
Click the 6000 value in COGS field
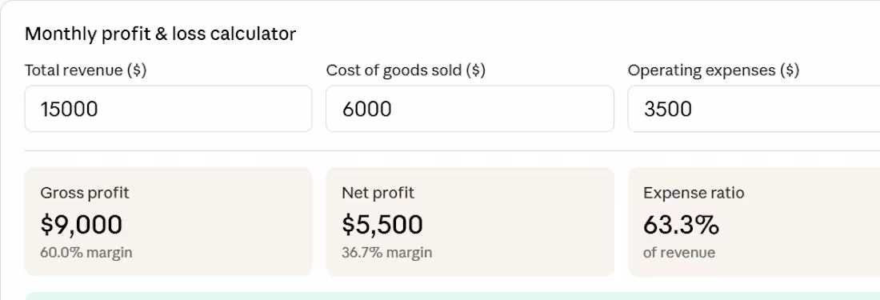[x=367, y=109]
